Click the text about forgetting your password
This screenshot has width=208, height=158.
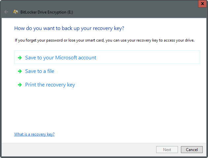click(105, 40)
